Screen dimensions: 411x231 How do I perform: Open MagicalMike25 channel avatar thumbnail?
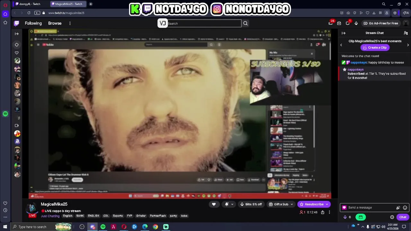[32, 208]
